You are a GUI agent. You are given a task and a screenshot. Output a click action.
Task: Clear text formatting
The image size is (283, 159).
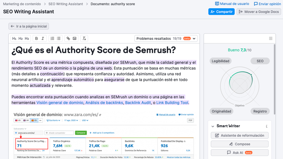[x=84, y=38]
